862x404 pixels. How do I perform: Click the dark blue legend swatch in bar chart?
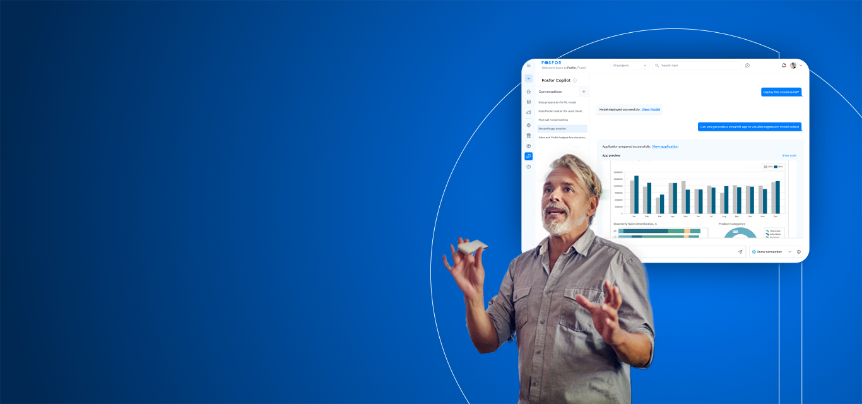tap(776, 167)
